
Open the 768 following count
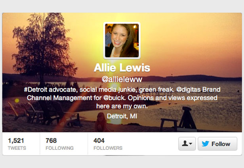click(51, 141)
